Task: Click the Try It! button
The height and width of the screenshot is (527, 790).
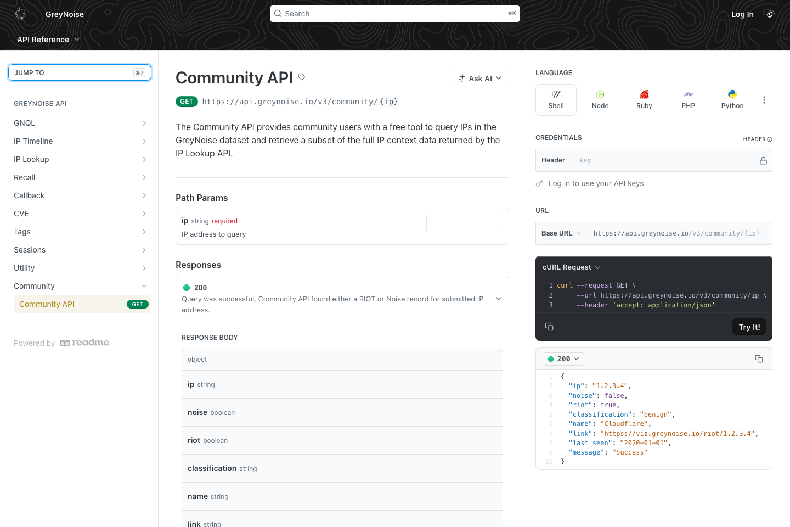Action: [749, 327]
